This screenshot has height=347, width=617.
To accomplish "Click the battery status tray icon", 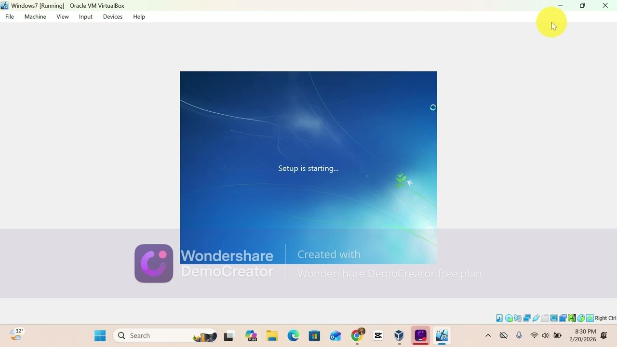I will 558,335.
